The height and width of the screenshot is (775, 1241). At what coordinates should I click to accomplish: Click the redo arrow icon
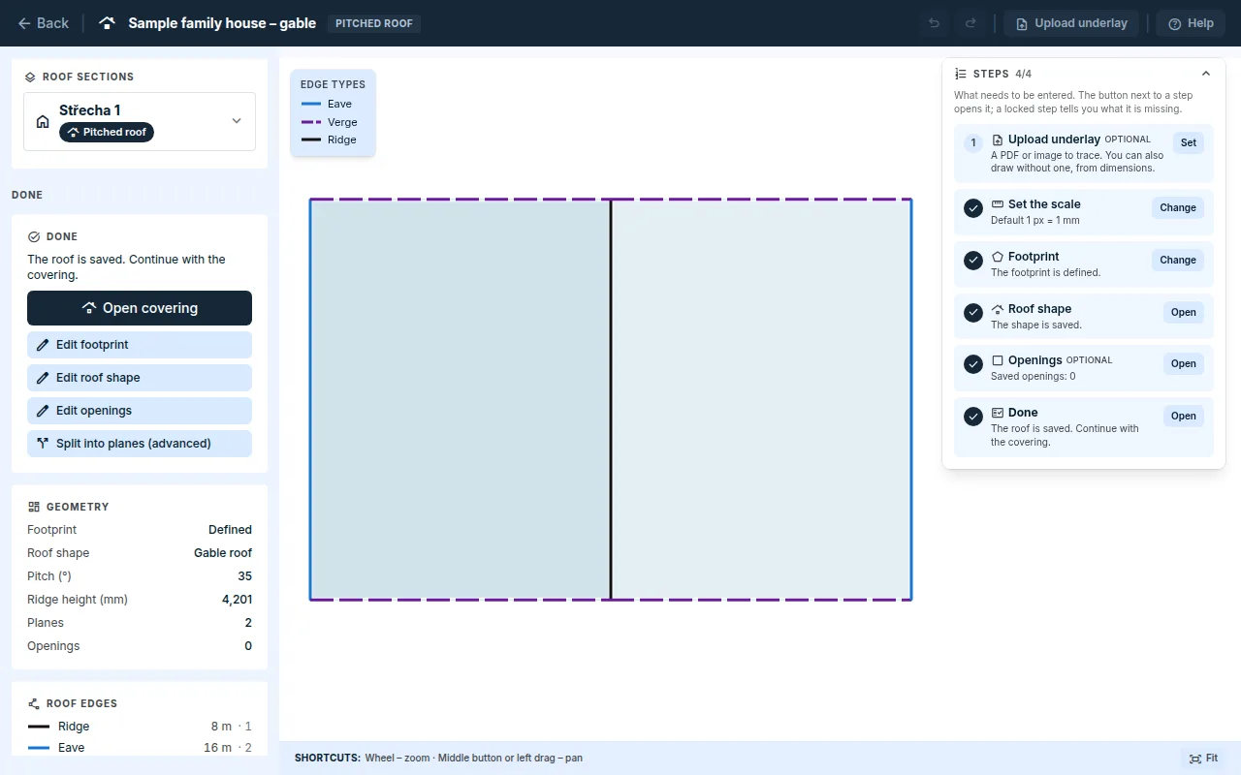(971, 23)
